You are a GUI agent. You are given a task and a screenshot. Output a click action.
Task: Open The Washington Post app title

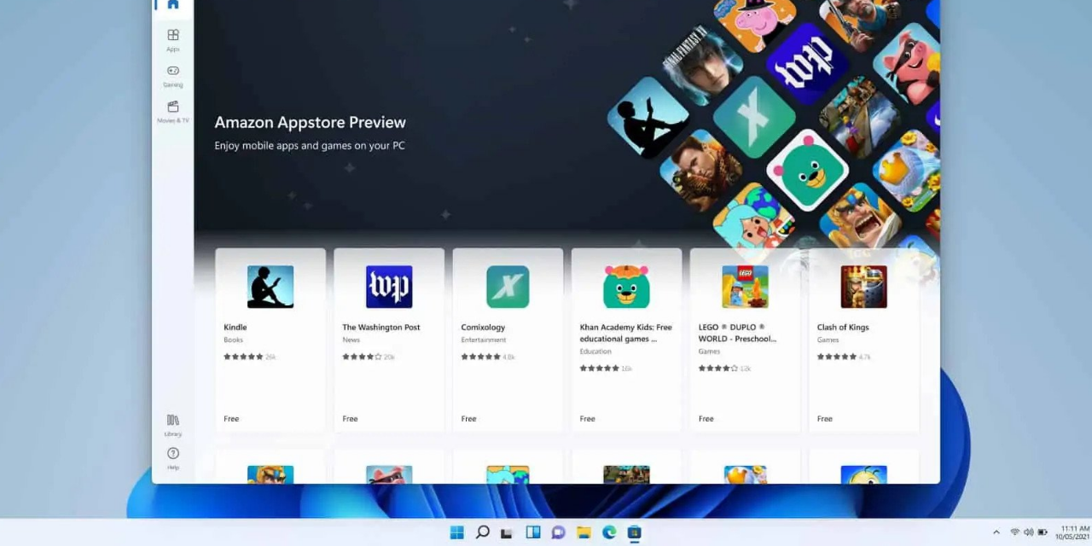pyautogui.click(x=381, y=328)
